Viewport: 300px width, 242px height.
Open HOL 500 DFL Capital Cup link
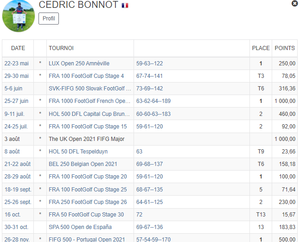[89, 114]
